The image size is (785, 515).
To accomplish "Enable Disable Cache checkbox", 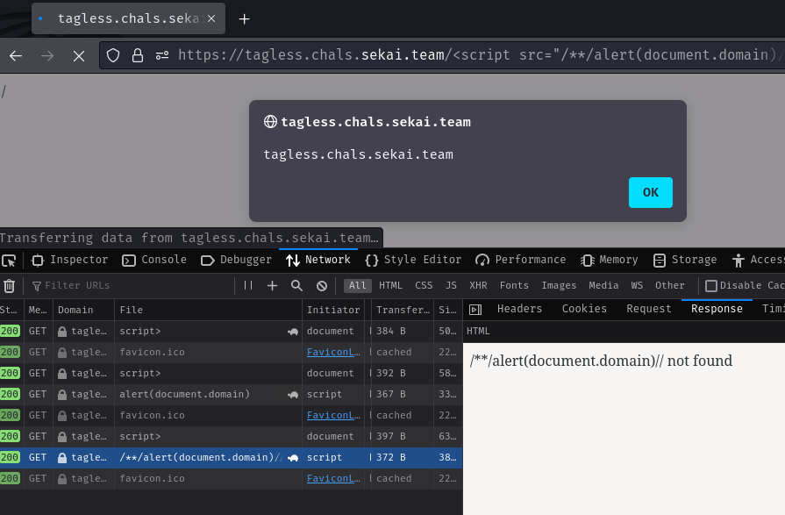I will [x=711, y=285].
